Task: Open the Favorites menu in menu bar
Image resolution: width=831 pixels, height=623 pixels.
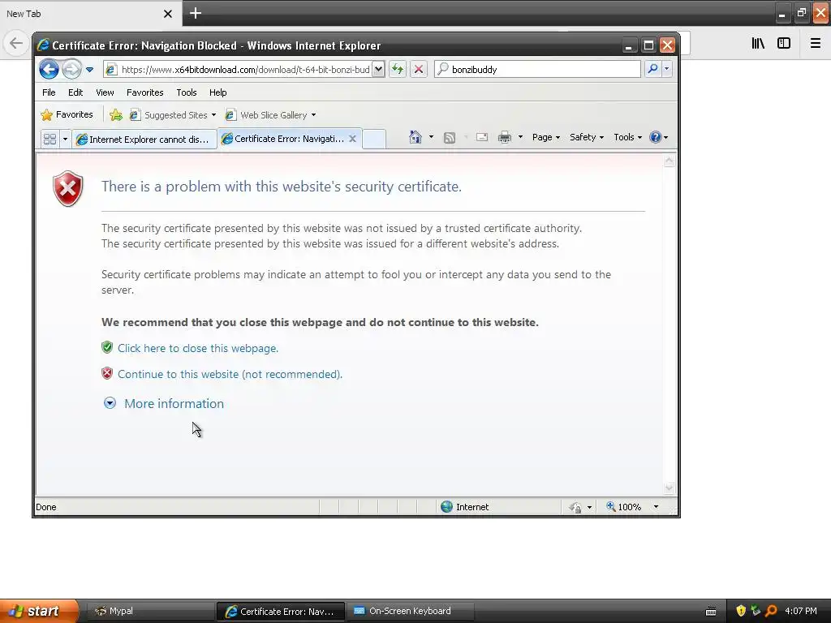Action: tap(144, 92)
